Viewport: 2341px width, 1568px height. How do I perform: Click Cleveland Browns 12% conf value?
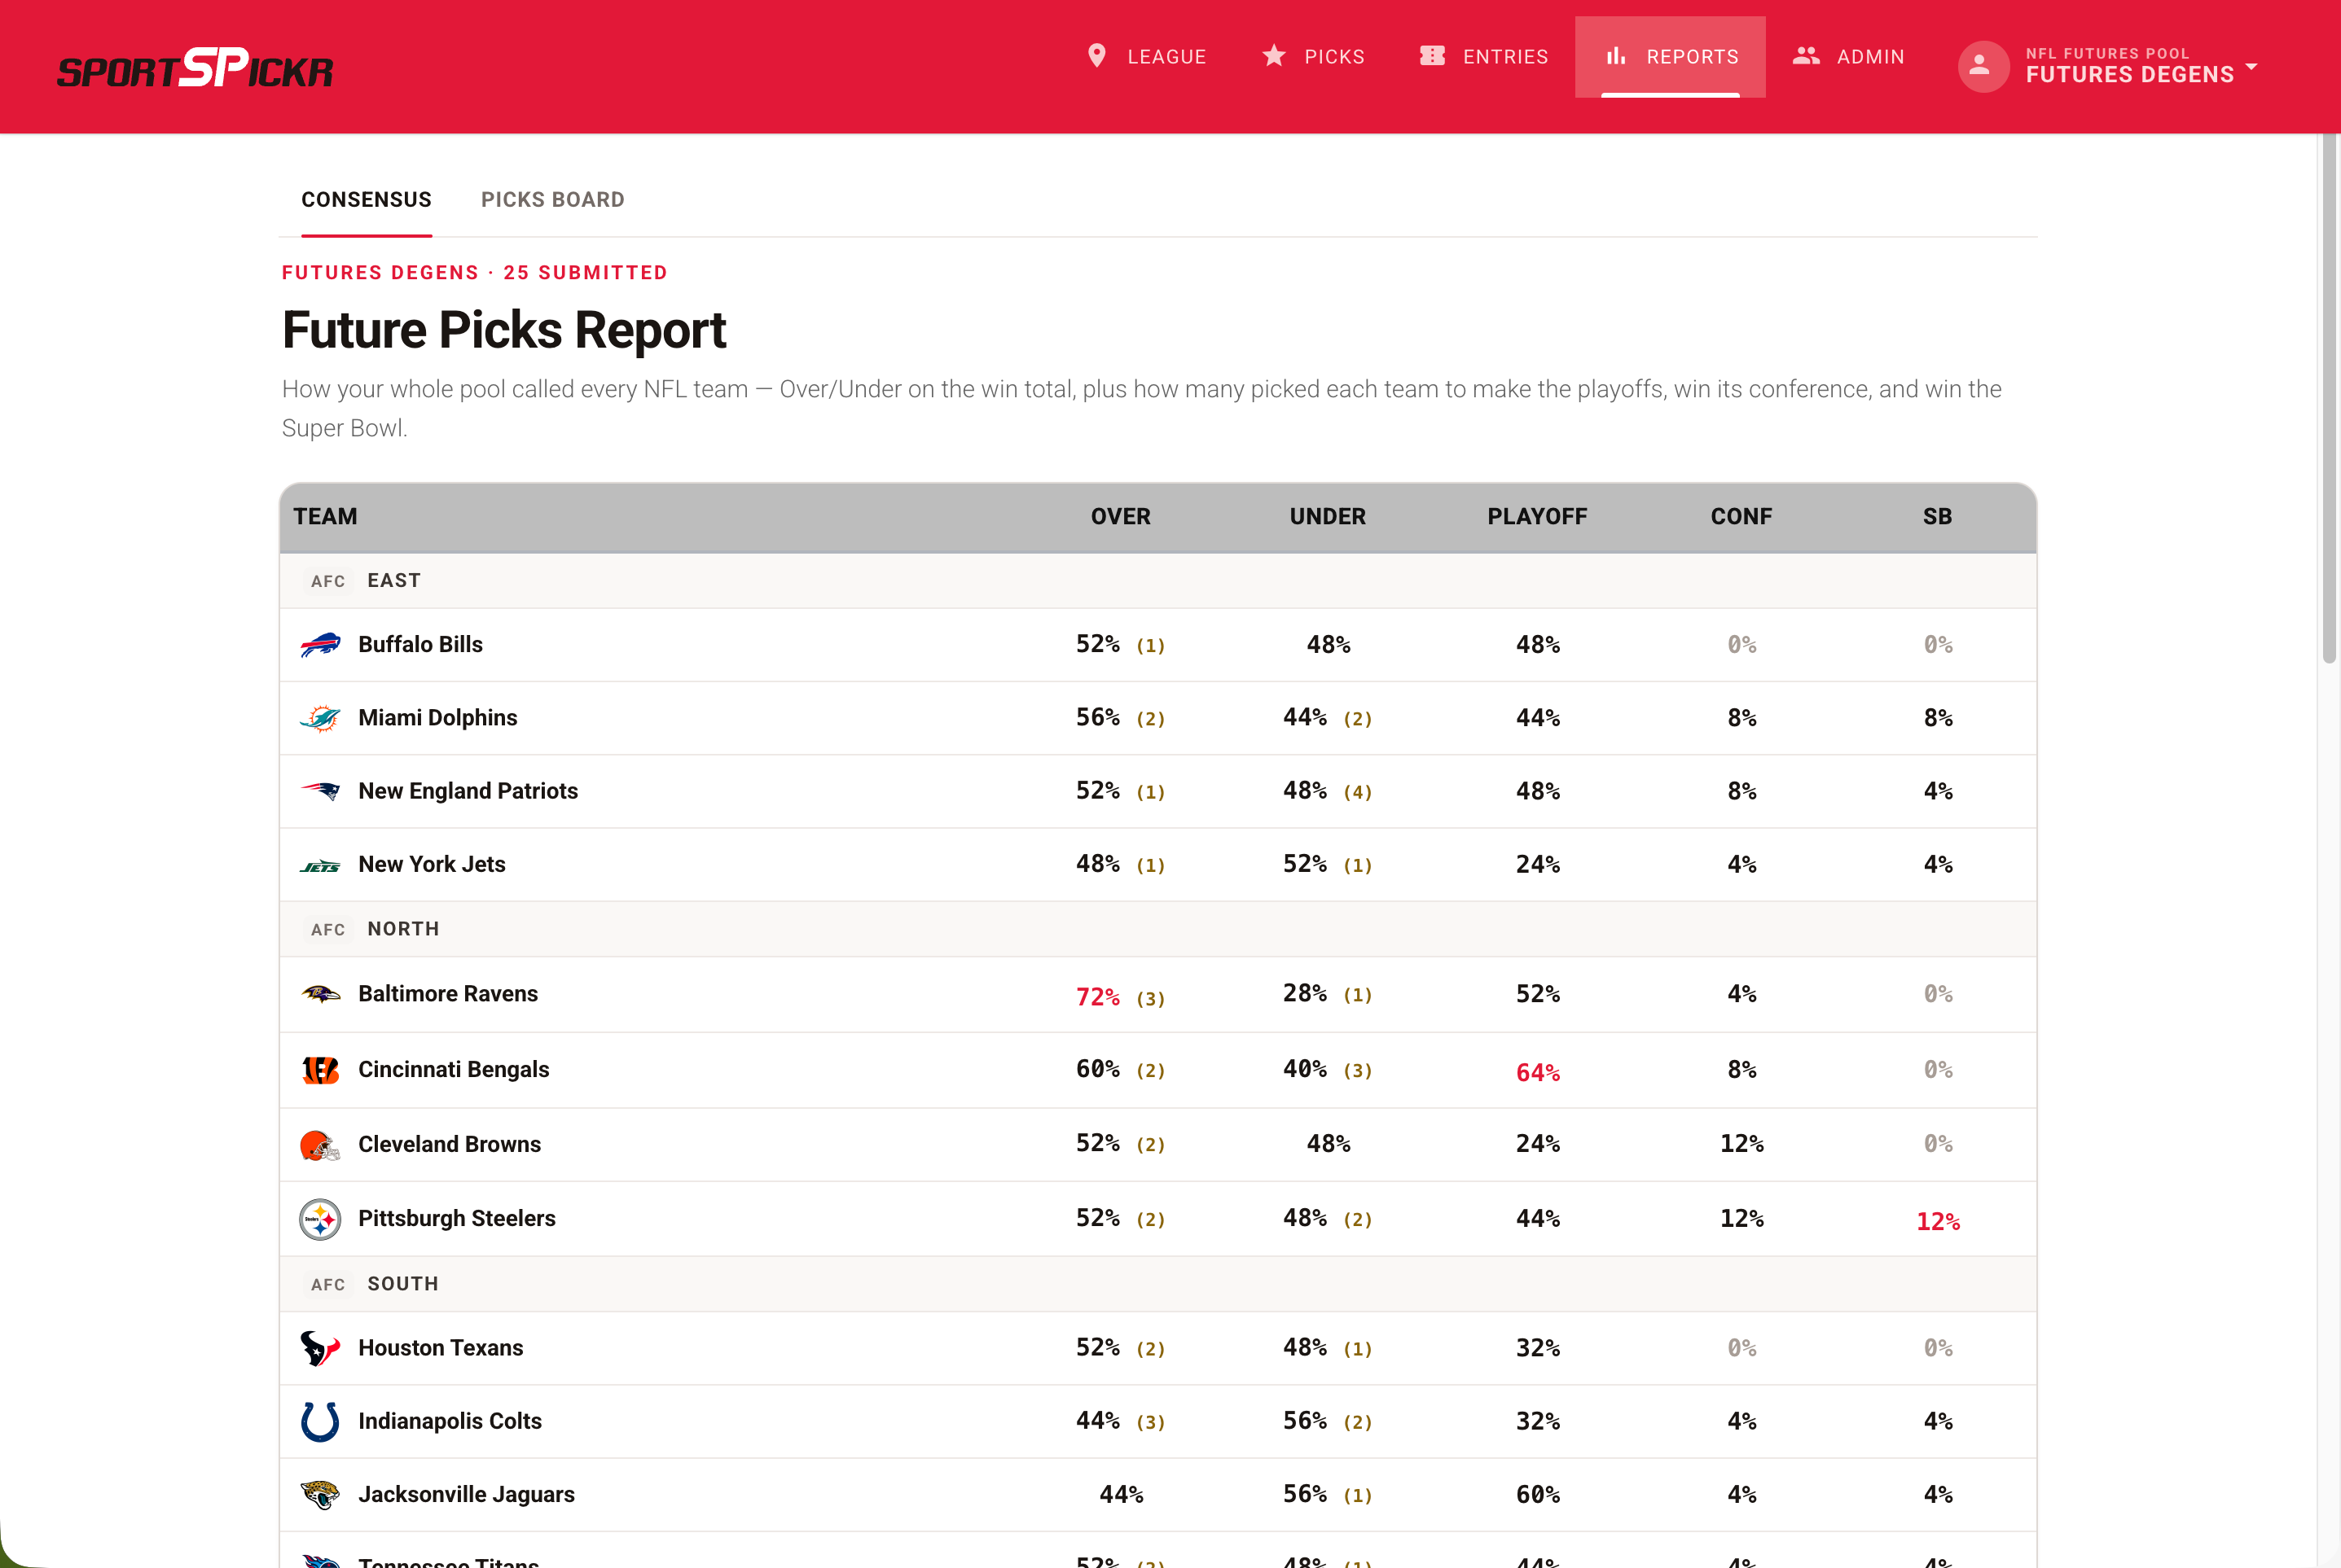pos(1741,1144)
